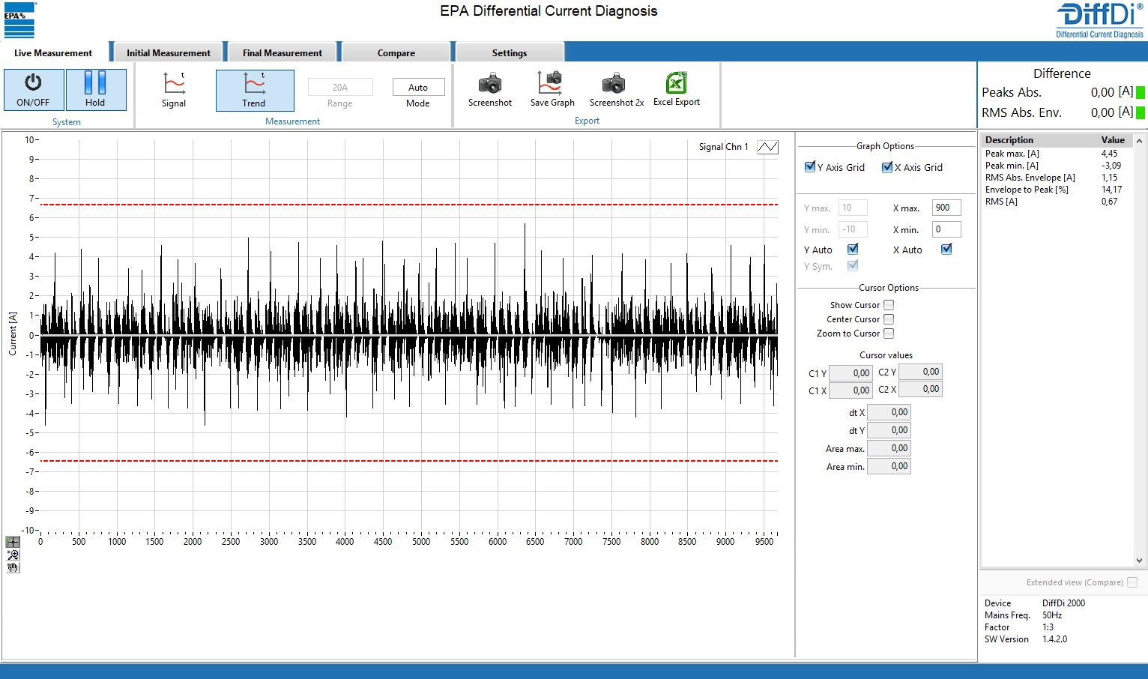1148x679 pixels.
Task: Open the Auto mode selector
Action: [x=418, y=88]
